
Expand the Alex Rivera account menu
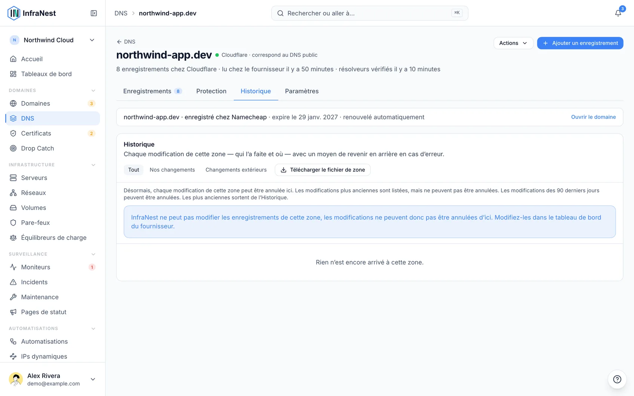(93, 379)
